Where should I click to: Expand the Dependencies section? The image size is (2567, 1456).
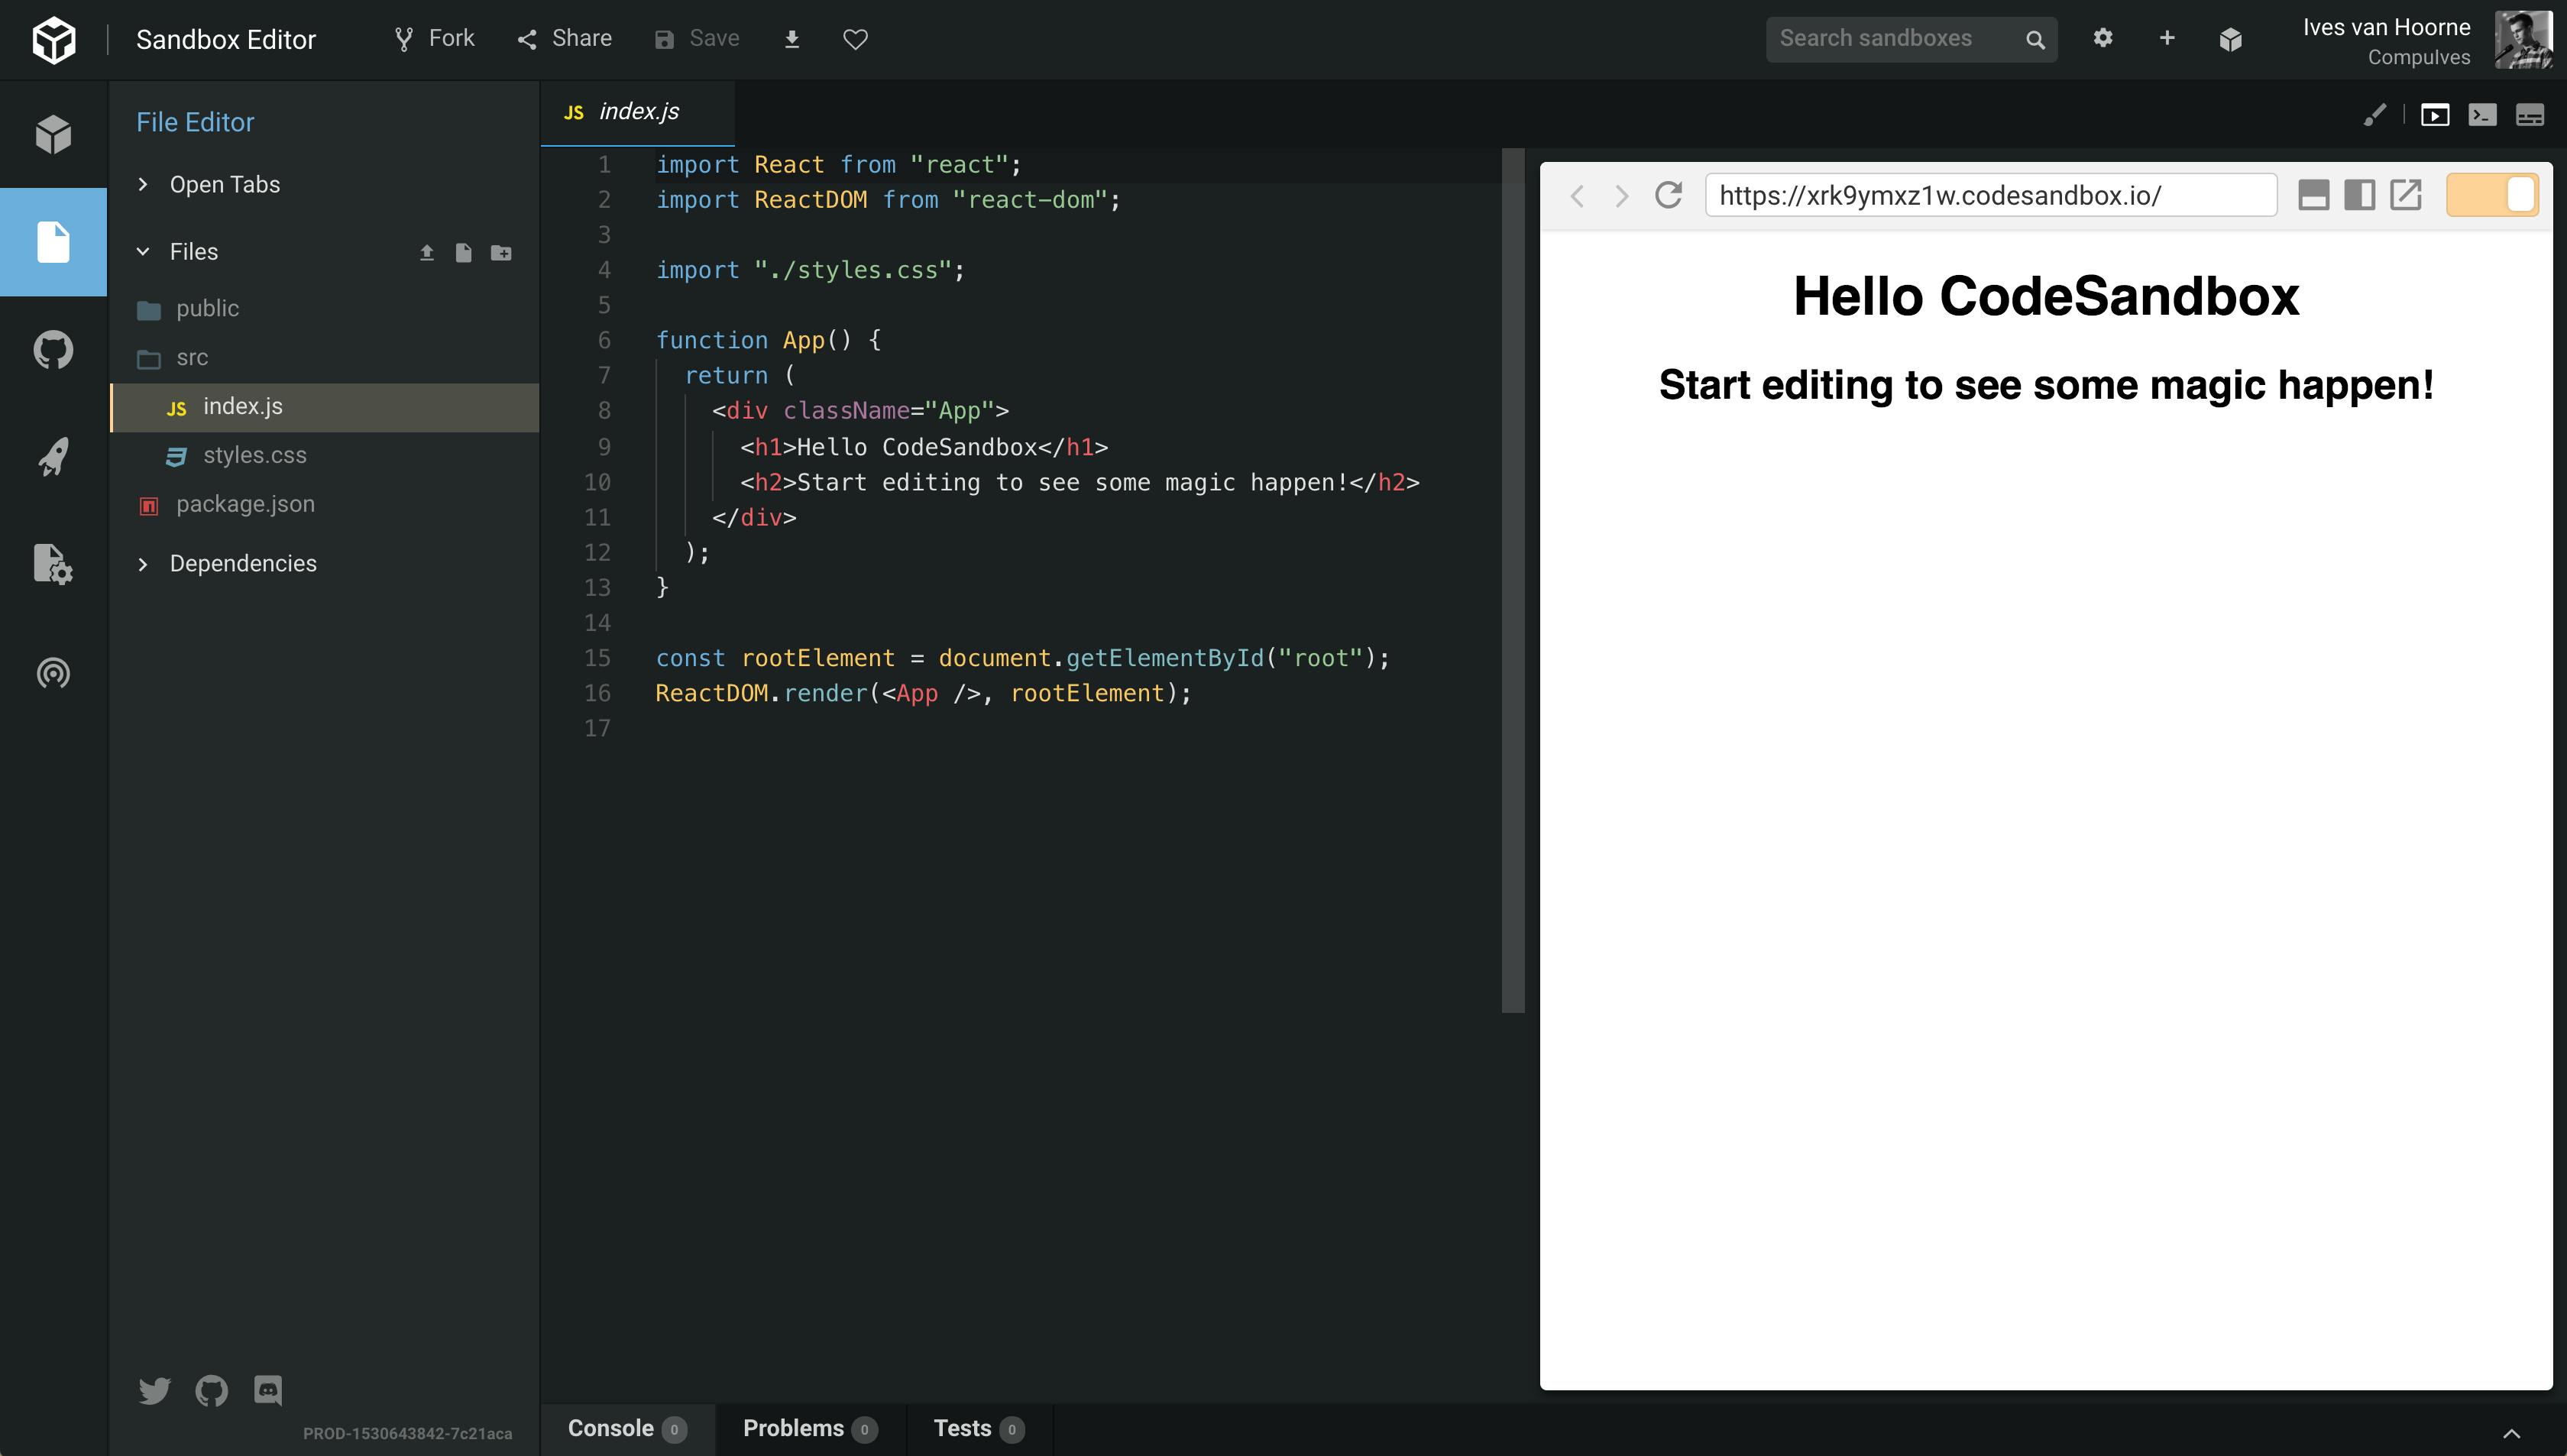(325, 564)
